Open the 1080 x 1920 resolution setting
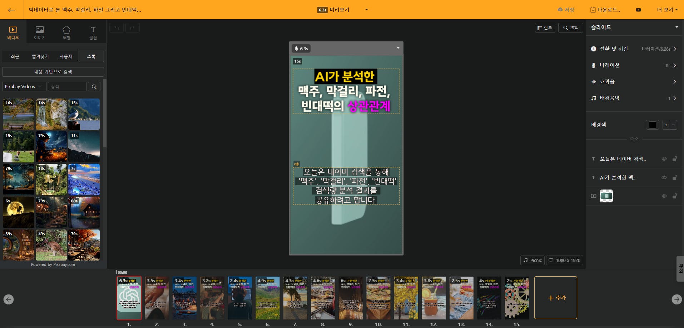684x328 pixels. (565, 260)
